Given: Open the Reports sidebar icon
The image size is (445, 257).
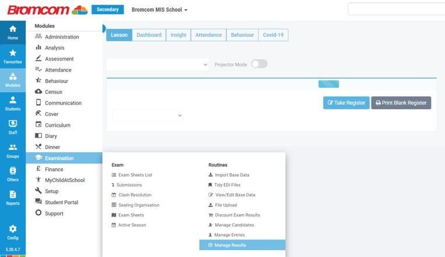Looking at the screenshot, I should [13, 194].
